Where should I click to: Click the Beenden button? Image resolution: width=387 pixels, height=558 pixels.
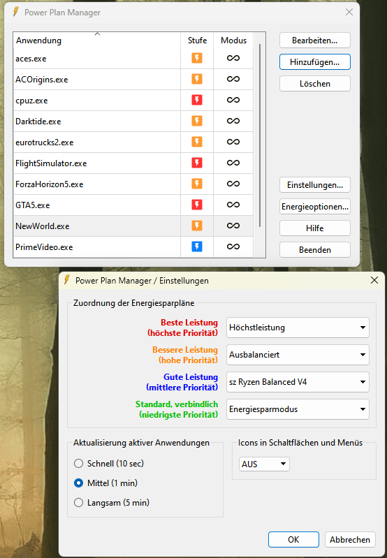pyautogui.click(x=315, y=250)
